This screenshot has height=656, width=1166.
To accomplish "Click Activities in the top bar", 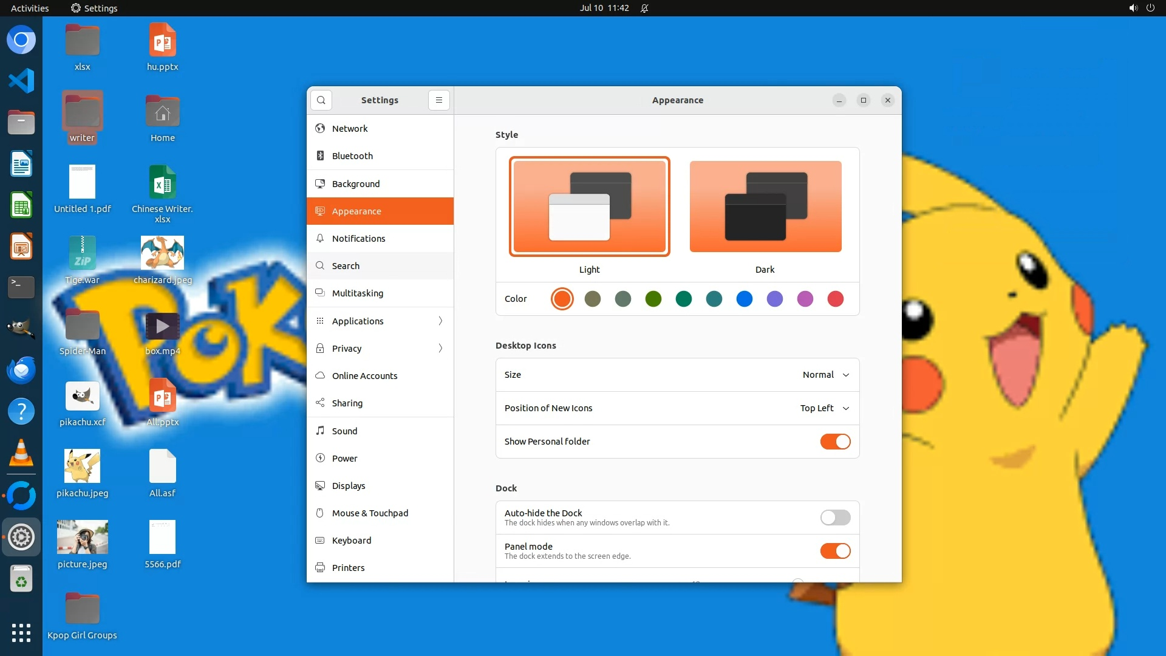I will [x=30, y=8].
